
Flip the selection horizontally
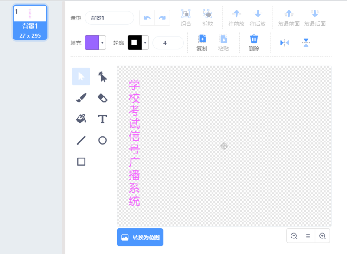coord(285,42)
